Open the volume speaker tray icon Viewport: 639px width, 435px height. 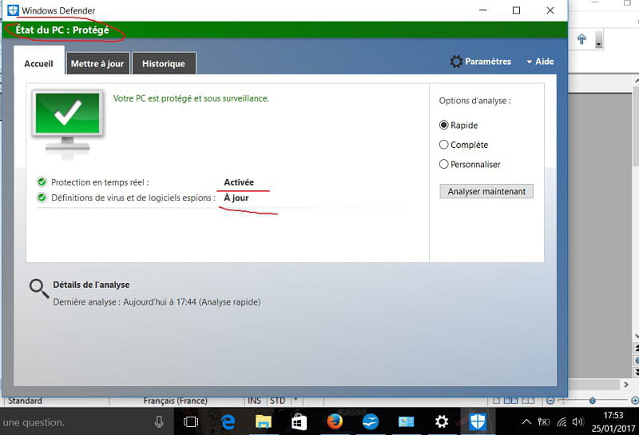(577, 422)
